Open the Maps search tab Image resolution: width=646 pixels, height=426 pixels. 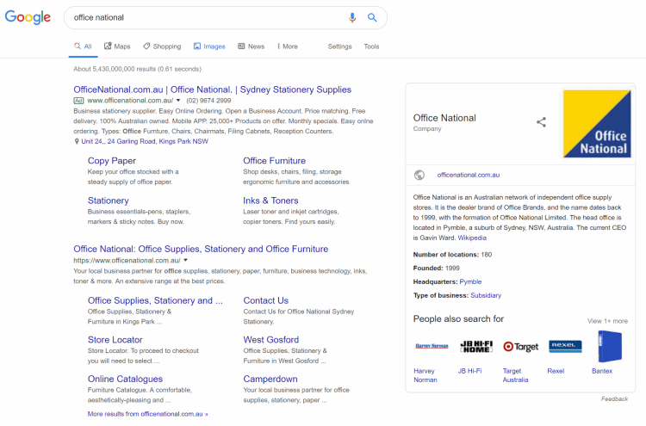pyautogui.click(x=117, y=46)
